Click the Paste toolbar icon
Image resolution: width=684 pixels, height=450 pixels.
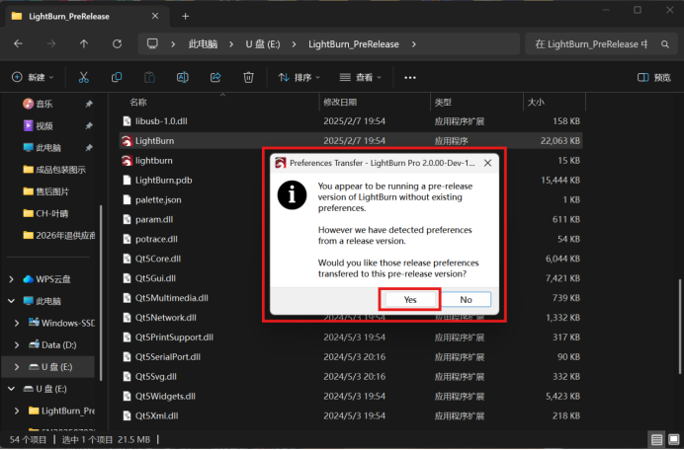149,77
